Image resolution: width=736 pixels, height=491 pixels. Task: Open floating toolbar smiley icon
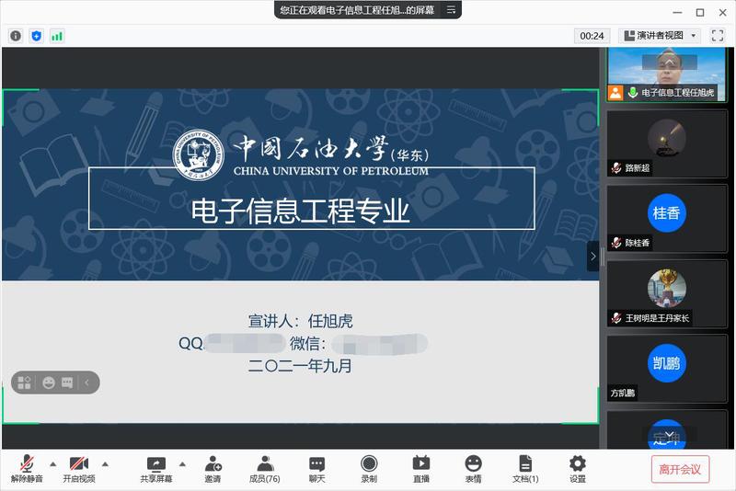pyautogui.click(x=49, y=383)
